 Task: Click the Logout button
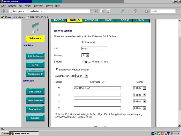35,118
